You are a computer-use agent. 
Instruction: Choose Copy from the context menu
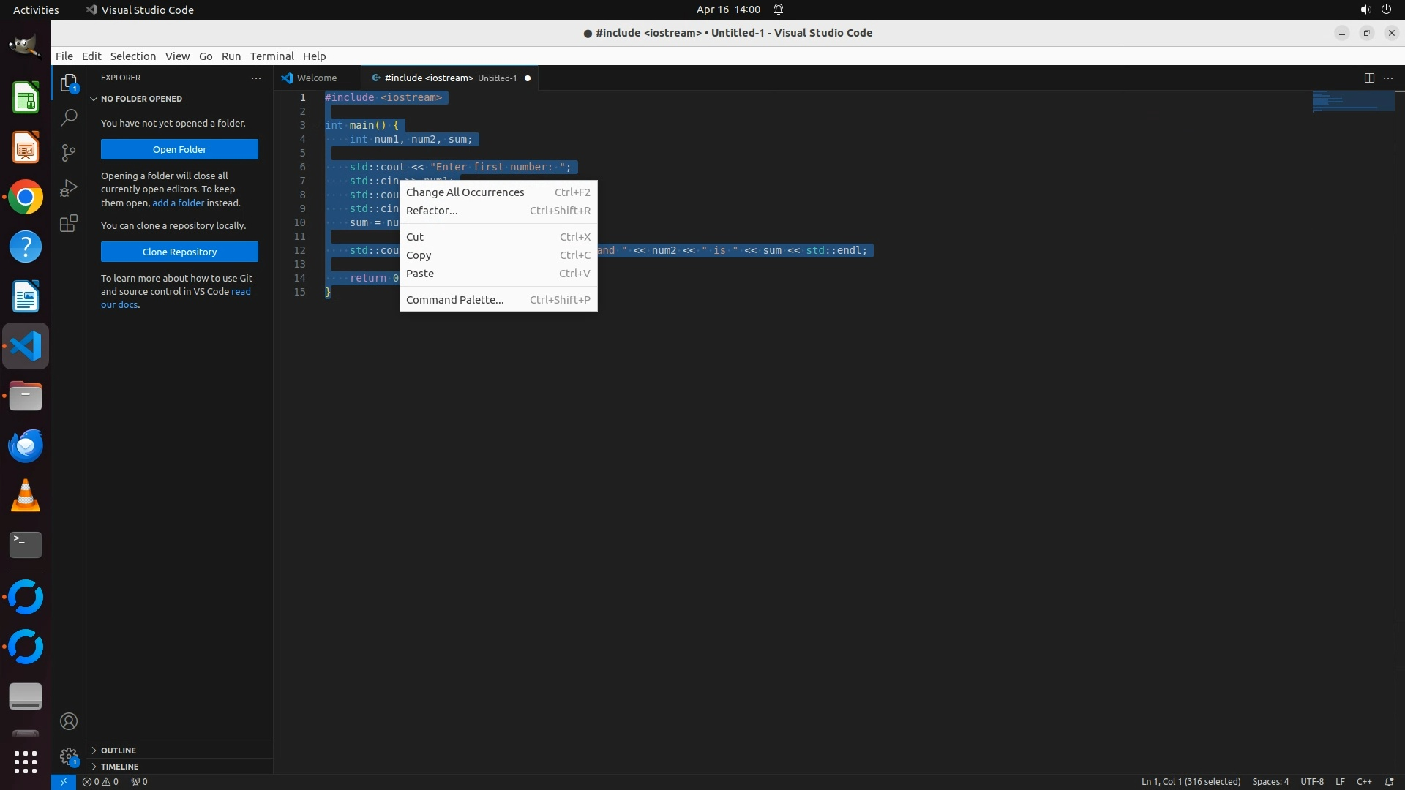click(x=419, y=255)
